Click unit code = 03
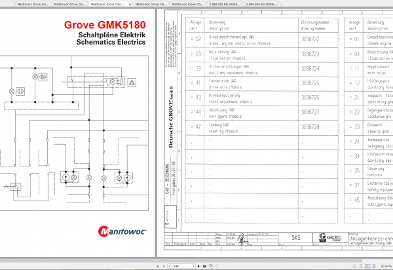 [x=195, y=54]
